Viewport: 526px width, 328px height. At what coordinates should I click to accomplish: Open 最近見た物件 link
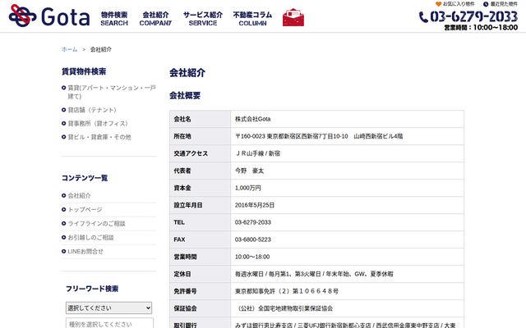coord(504,4)
